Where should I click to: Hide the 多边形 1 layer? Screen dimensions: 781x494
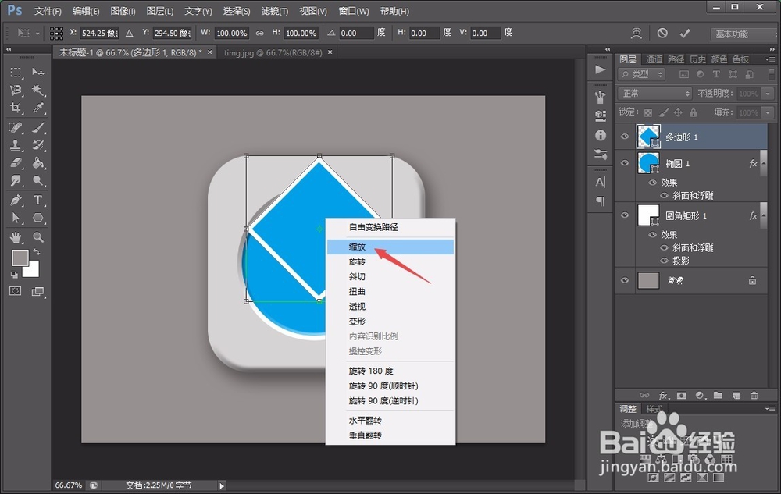[625, 137]
